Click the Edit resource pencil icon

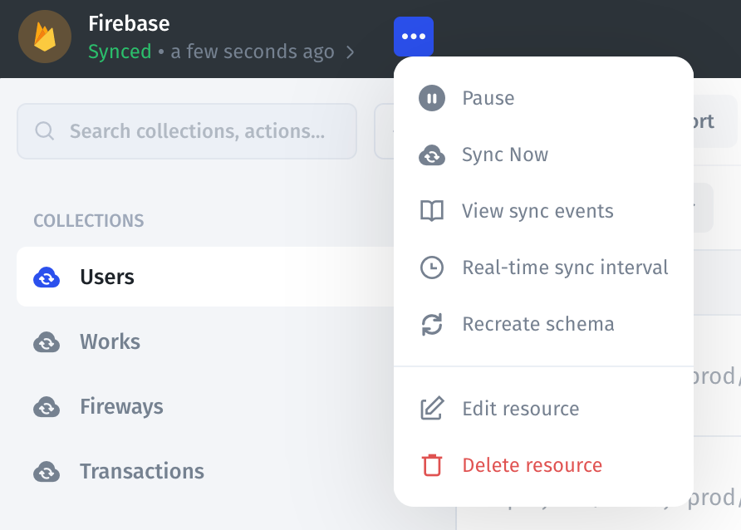coord(432,409)
